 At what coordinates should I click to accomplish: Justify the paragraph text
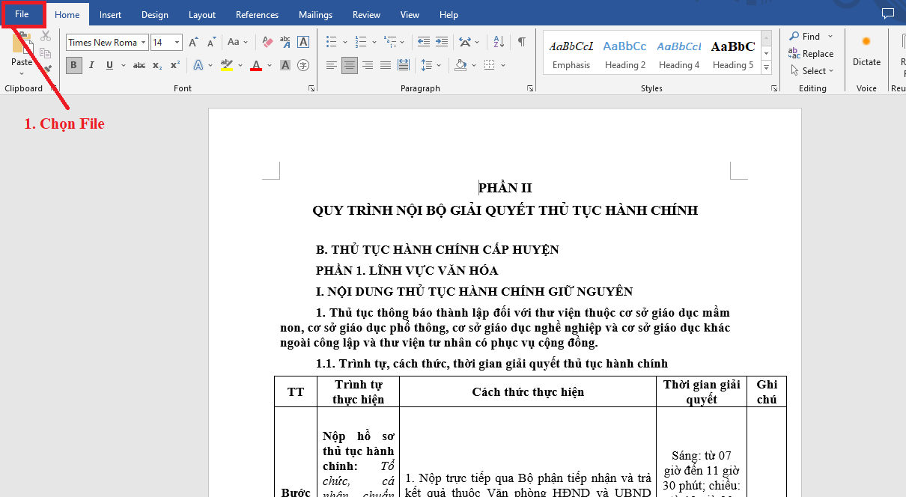point(386,65)
